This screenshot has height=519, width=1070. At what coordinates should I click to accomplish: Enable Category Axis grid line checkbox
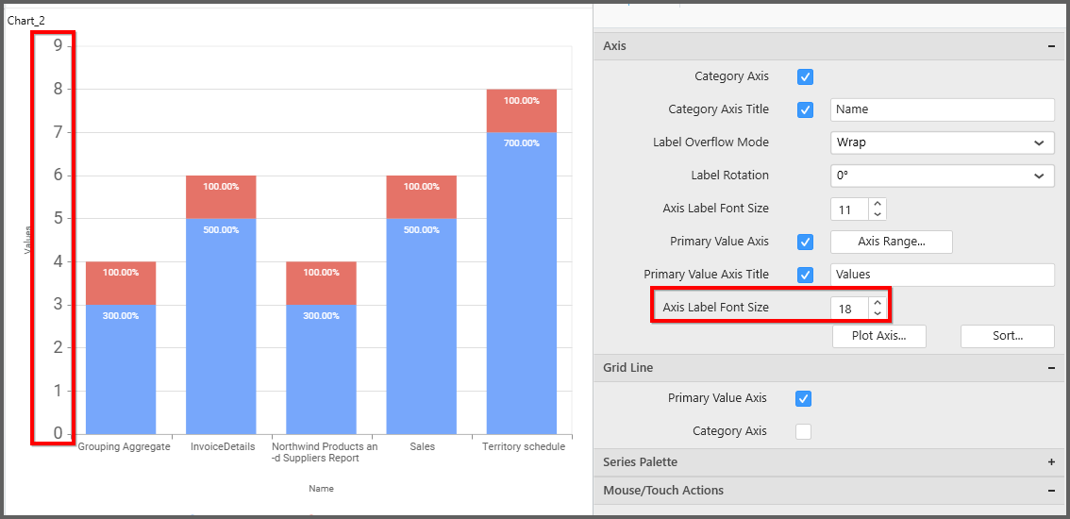[x=803, y=431]
